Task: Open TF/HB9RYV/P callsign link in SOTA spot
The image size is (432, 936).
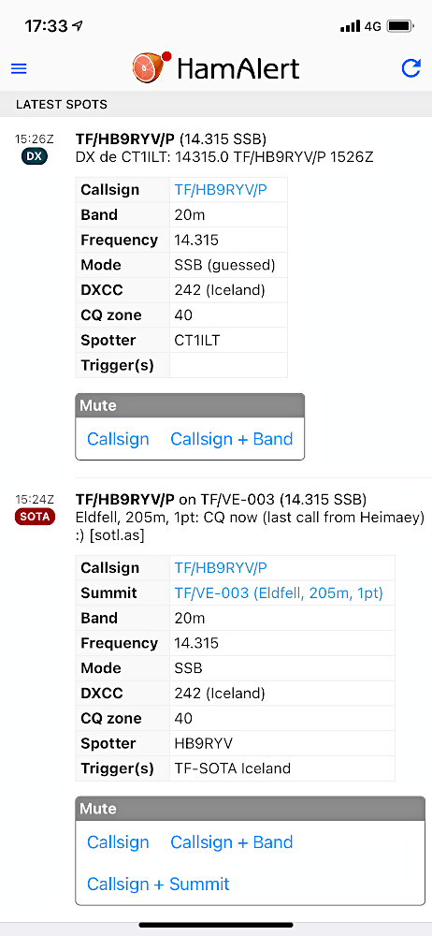Action: 221,568
